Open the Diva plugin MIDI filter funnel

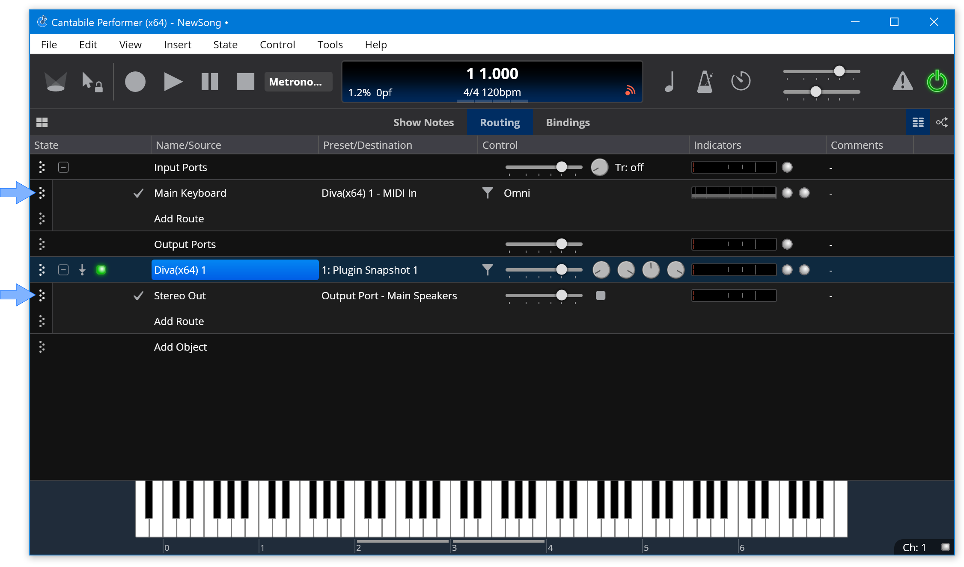tap(487, 270)
